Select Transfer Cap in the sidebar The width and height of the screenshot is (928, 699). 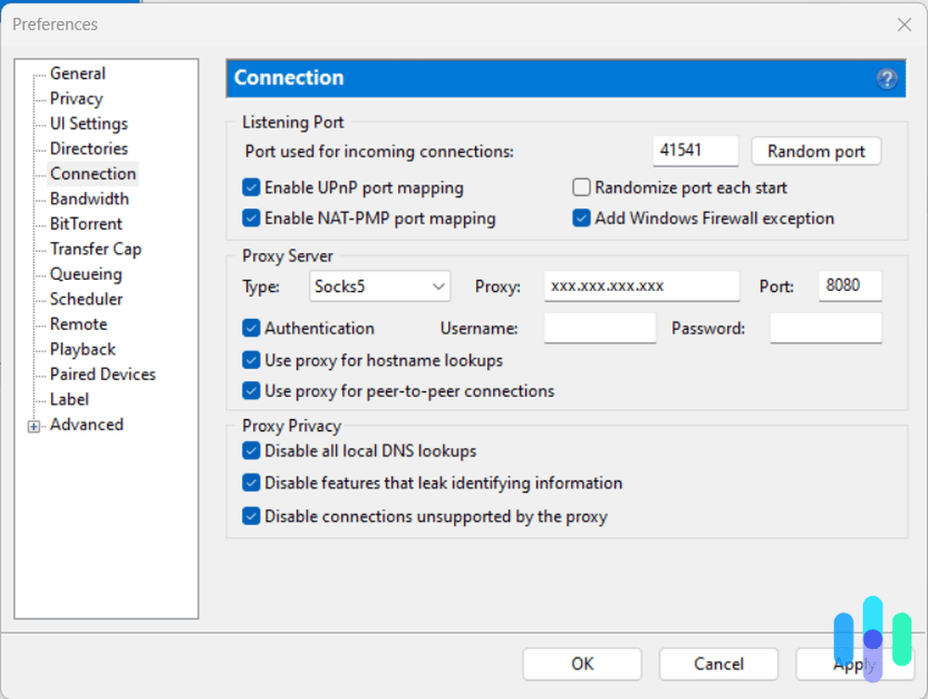[96, 249]
